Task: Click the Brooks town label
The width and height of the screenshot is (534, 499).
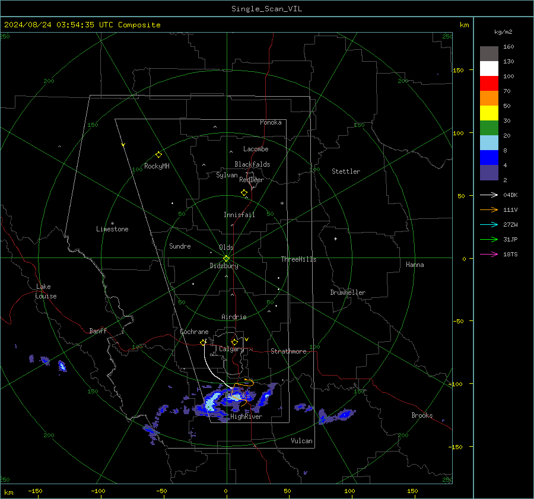Action: click(x=422, y=415)
